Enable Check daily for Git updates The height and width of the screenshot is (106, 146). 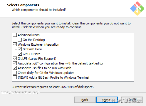pyautogui.click(x=15, y=73)
